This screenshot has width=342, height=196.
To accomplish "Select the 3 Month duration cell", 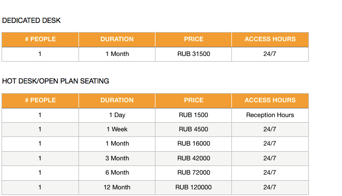I will (117, 158).
